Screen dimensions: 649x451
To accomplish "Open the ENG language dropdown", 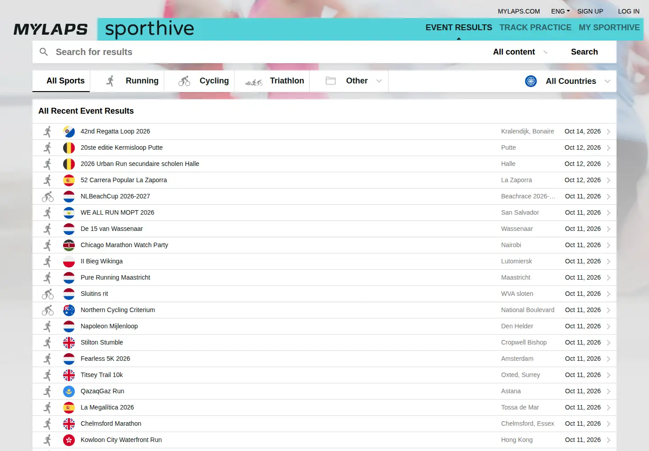I will pos(560,11).
